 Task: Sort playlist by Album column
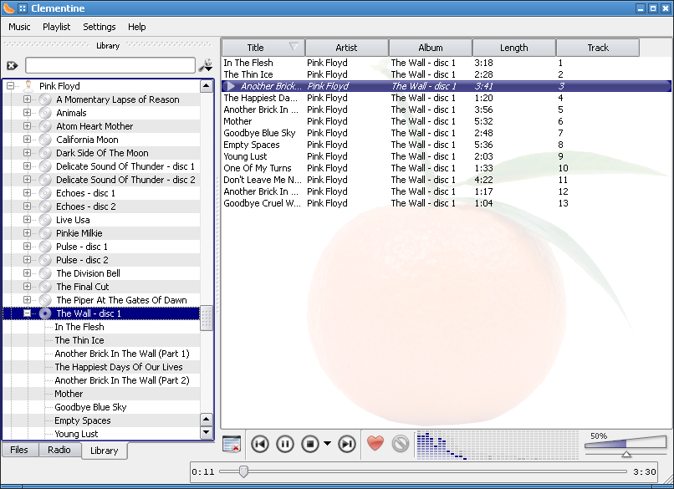point(431,48)
